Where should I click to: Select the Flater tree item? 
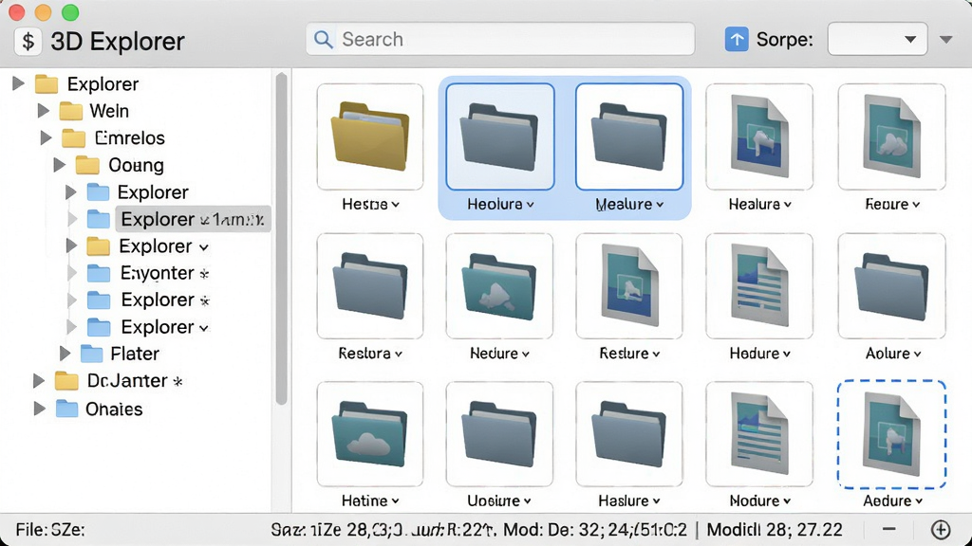click(135, 354)
